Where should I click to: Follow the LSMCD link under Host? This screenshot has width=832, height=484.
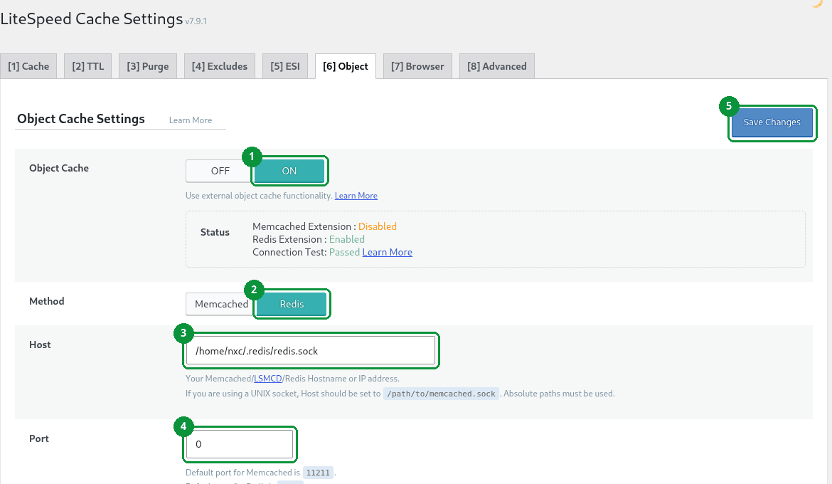tap(268, 379)
